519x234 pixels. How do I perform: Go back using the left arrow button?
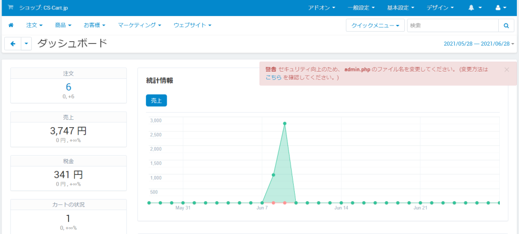[x=13, y=44]
